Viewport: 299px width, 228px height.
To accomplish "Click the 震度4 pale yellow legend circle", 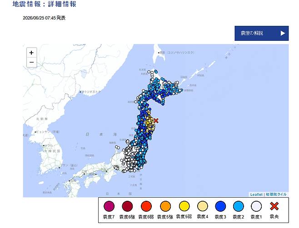I will point(203,206).
